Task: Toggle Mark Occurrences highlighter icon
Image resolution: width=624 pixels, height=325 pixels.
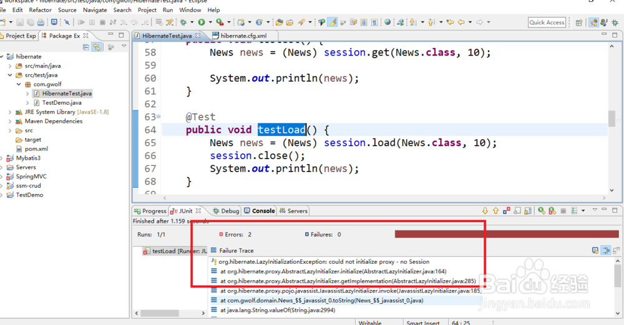Action: click(x=332, y=22)
